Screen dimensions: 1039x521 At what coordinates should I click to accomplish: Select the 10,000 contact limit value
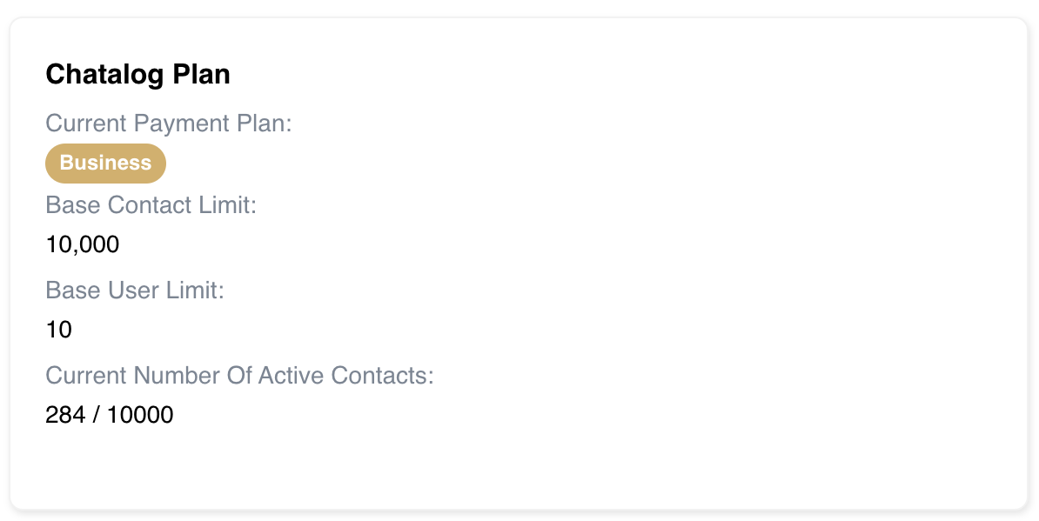(82, 244)
